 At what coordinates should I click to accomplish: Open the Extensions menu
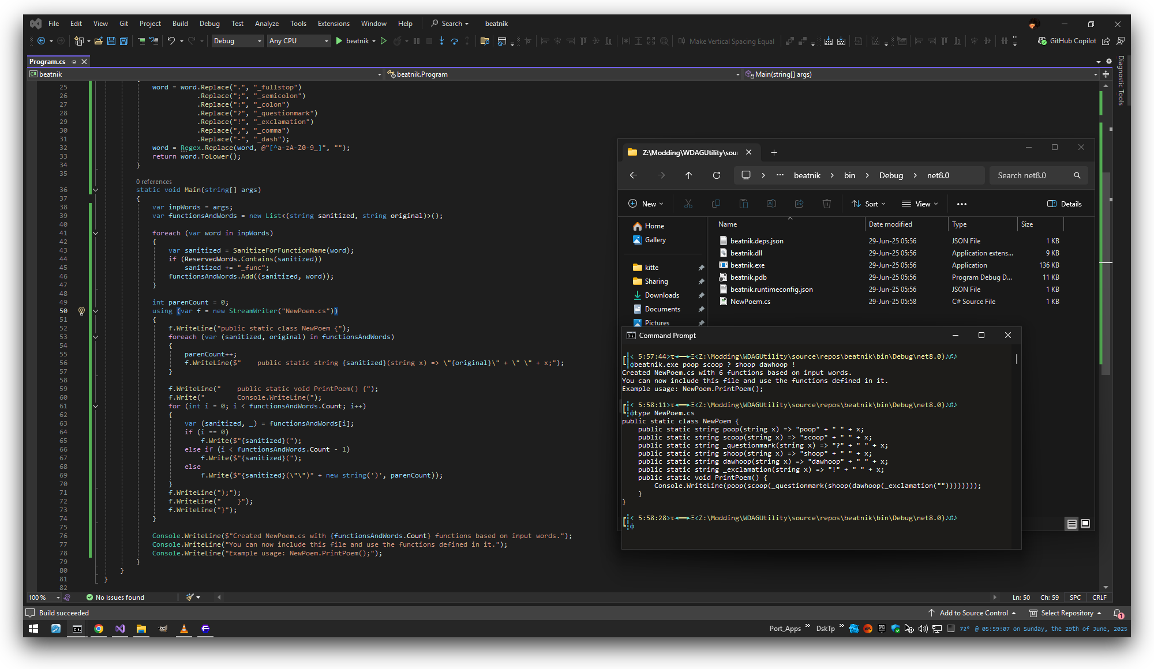[334, 24]
